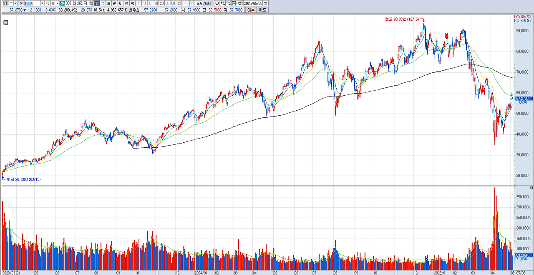Select the 틱 tick period button
This screenshot has height=275, width=534.
(132, 3)
